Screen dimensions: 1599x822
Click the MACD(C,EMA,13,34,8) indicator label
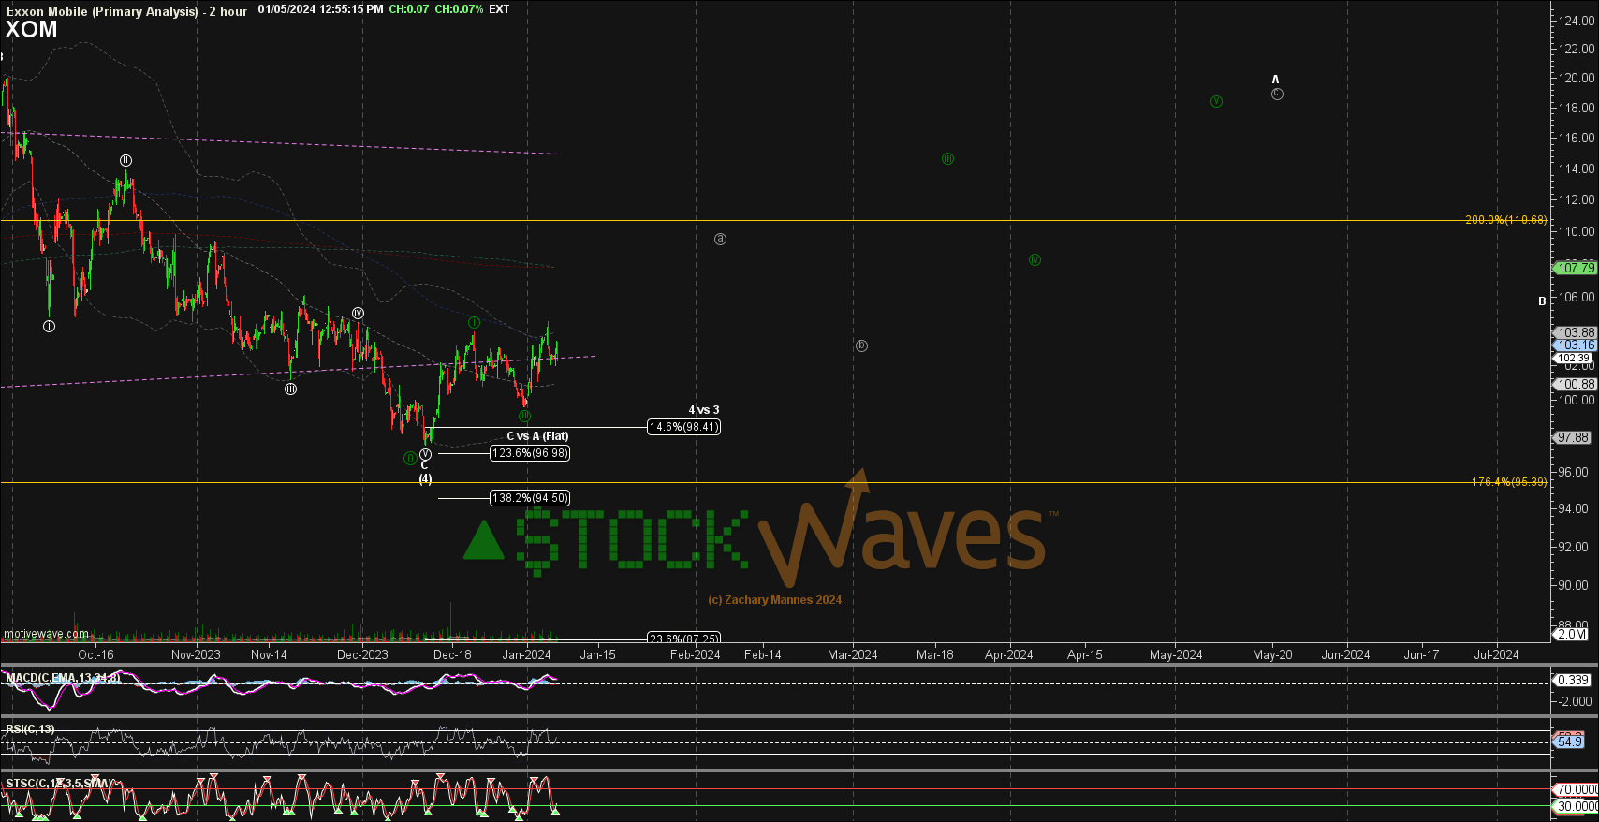click(63, 678)
